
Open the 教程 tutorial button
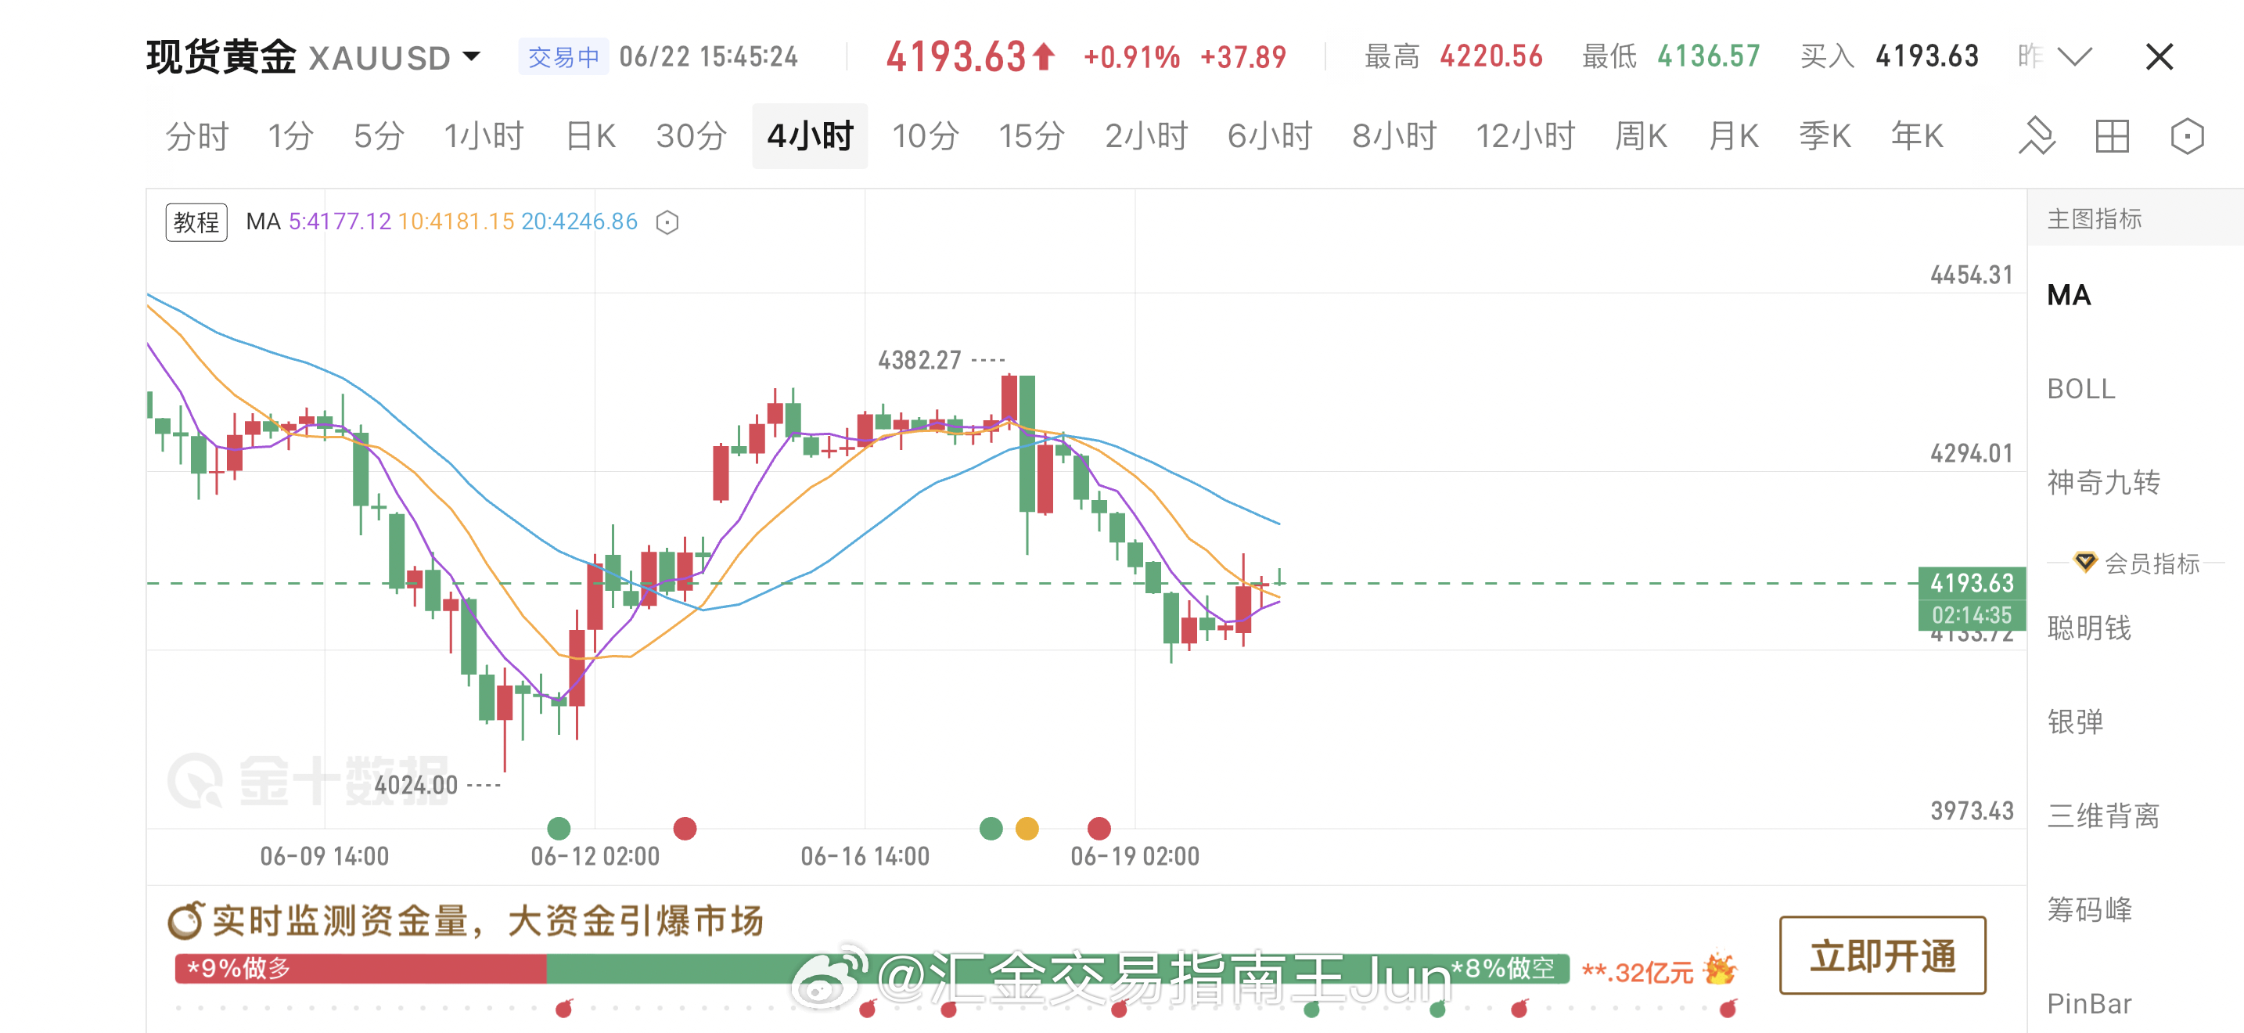196,222
